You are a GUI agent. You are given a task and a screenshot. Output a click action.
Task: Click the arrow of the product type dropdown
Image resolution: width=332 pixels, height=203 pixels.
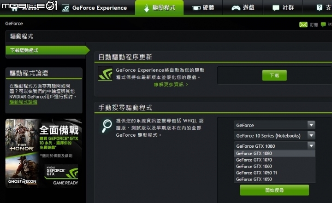[311, 125]
